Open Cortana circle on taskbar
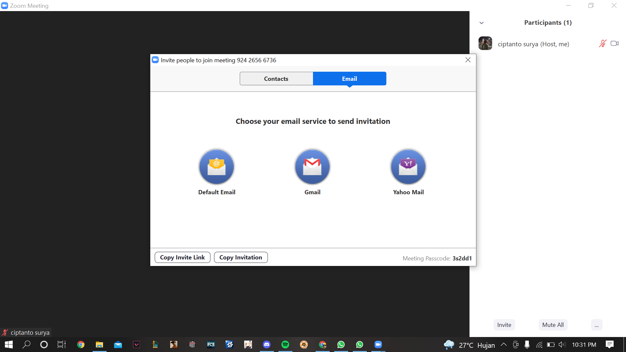 coord(44,345)
